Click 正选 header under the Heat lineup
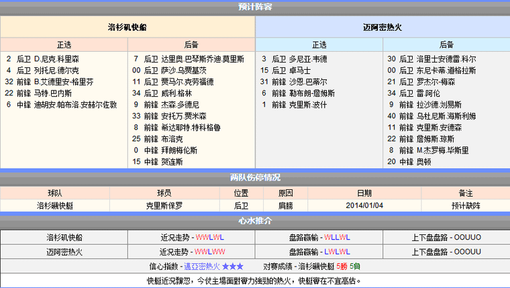Screen dimensions: 510x288 click(319, 44)
